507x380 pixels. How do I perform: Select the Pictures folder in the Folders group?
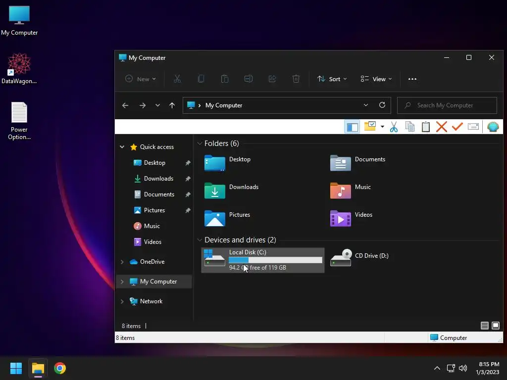pos(227,218)
